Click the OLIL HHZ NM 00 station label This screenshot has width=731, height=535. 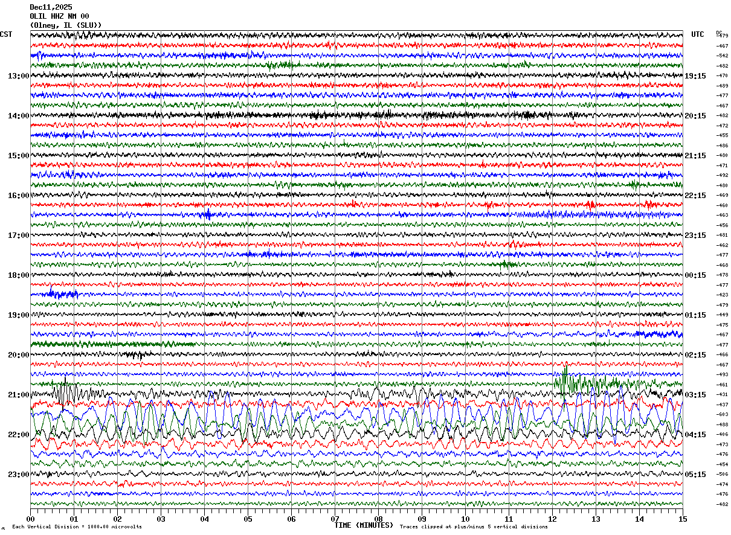click(x=59, y=16)
